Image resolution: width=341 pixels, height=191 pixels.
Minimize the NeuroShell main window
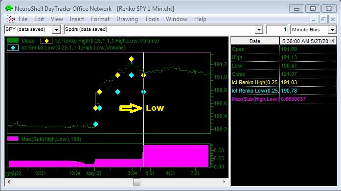pos(296,9)
